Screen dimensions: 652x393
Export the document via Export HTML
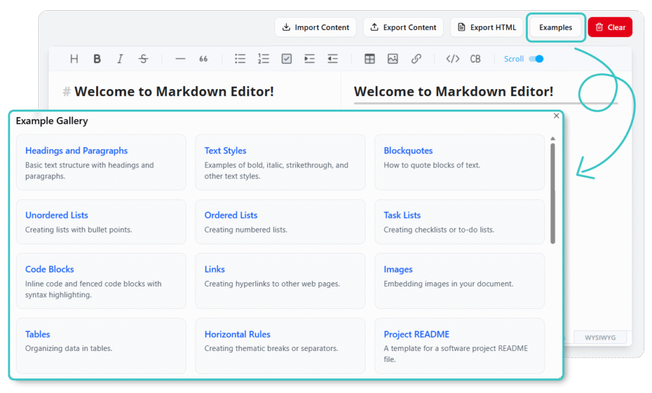pos(486,27)
